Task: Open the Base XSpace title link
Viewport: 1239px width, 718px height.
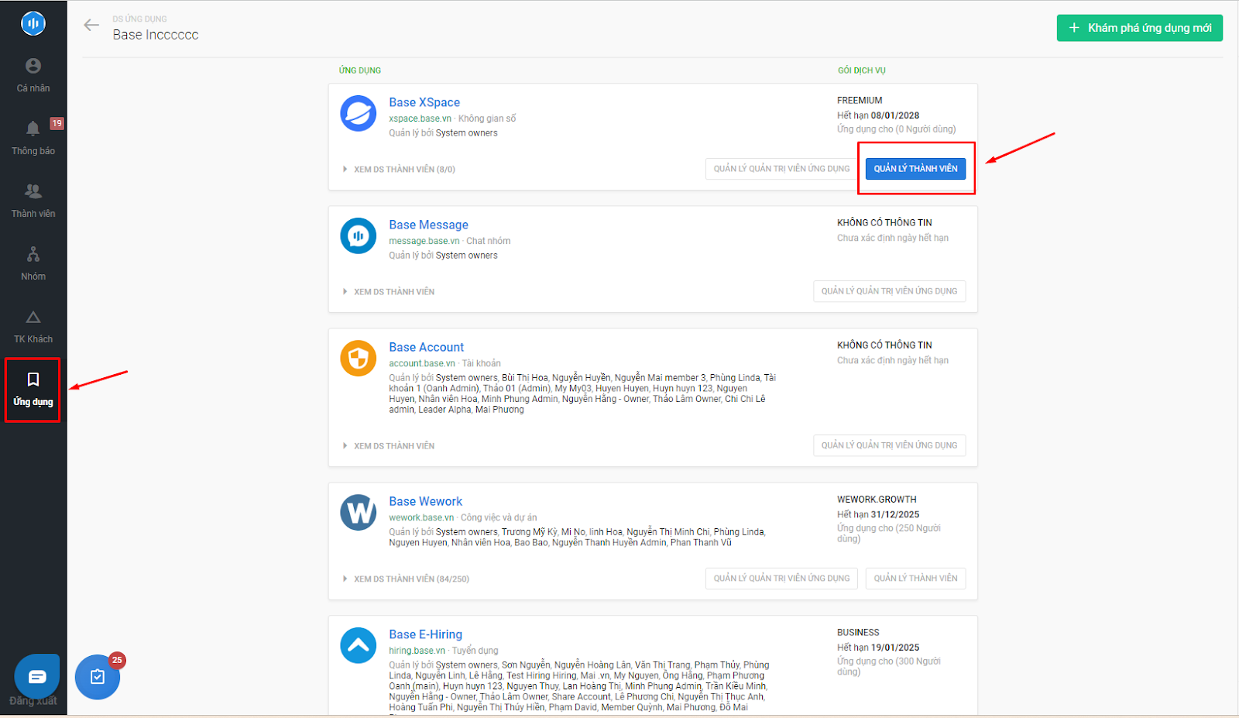Action: (x=424, y=102)
